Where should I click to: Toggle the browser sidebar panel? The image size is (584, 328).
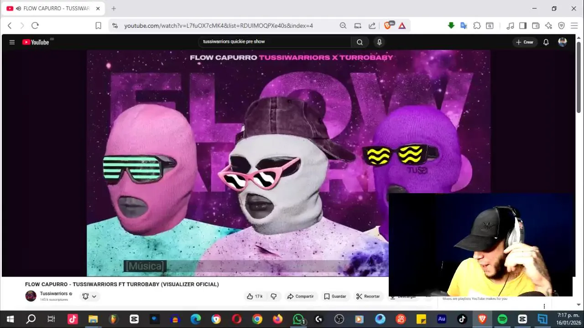tap(523, 26)
